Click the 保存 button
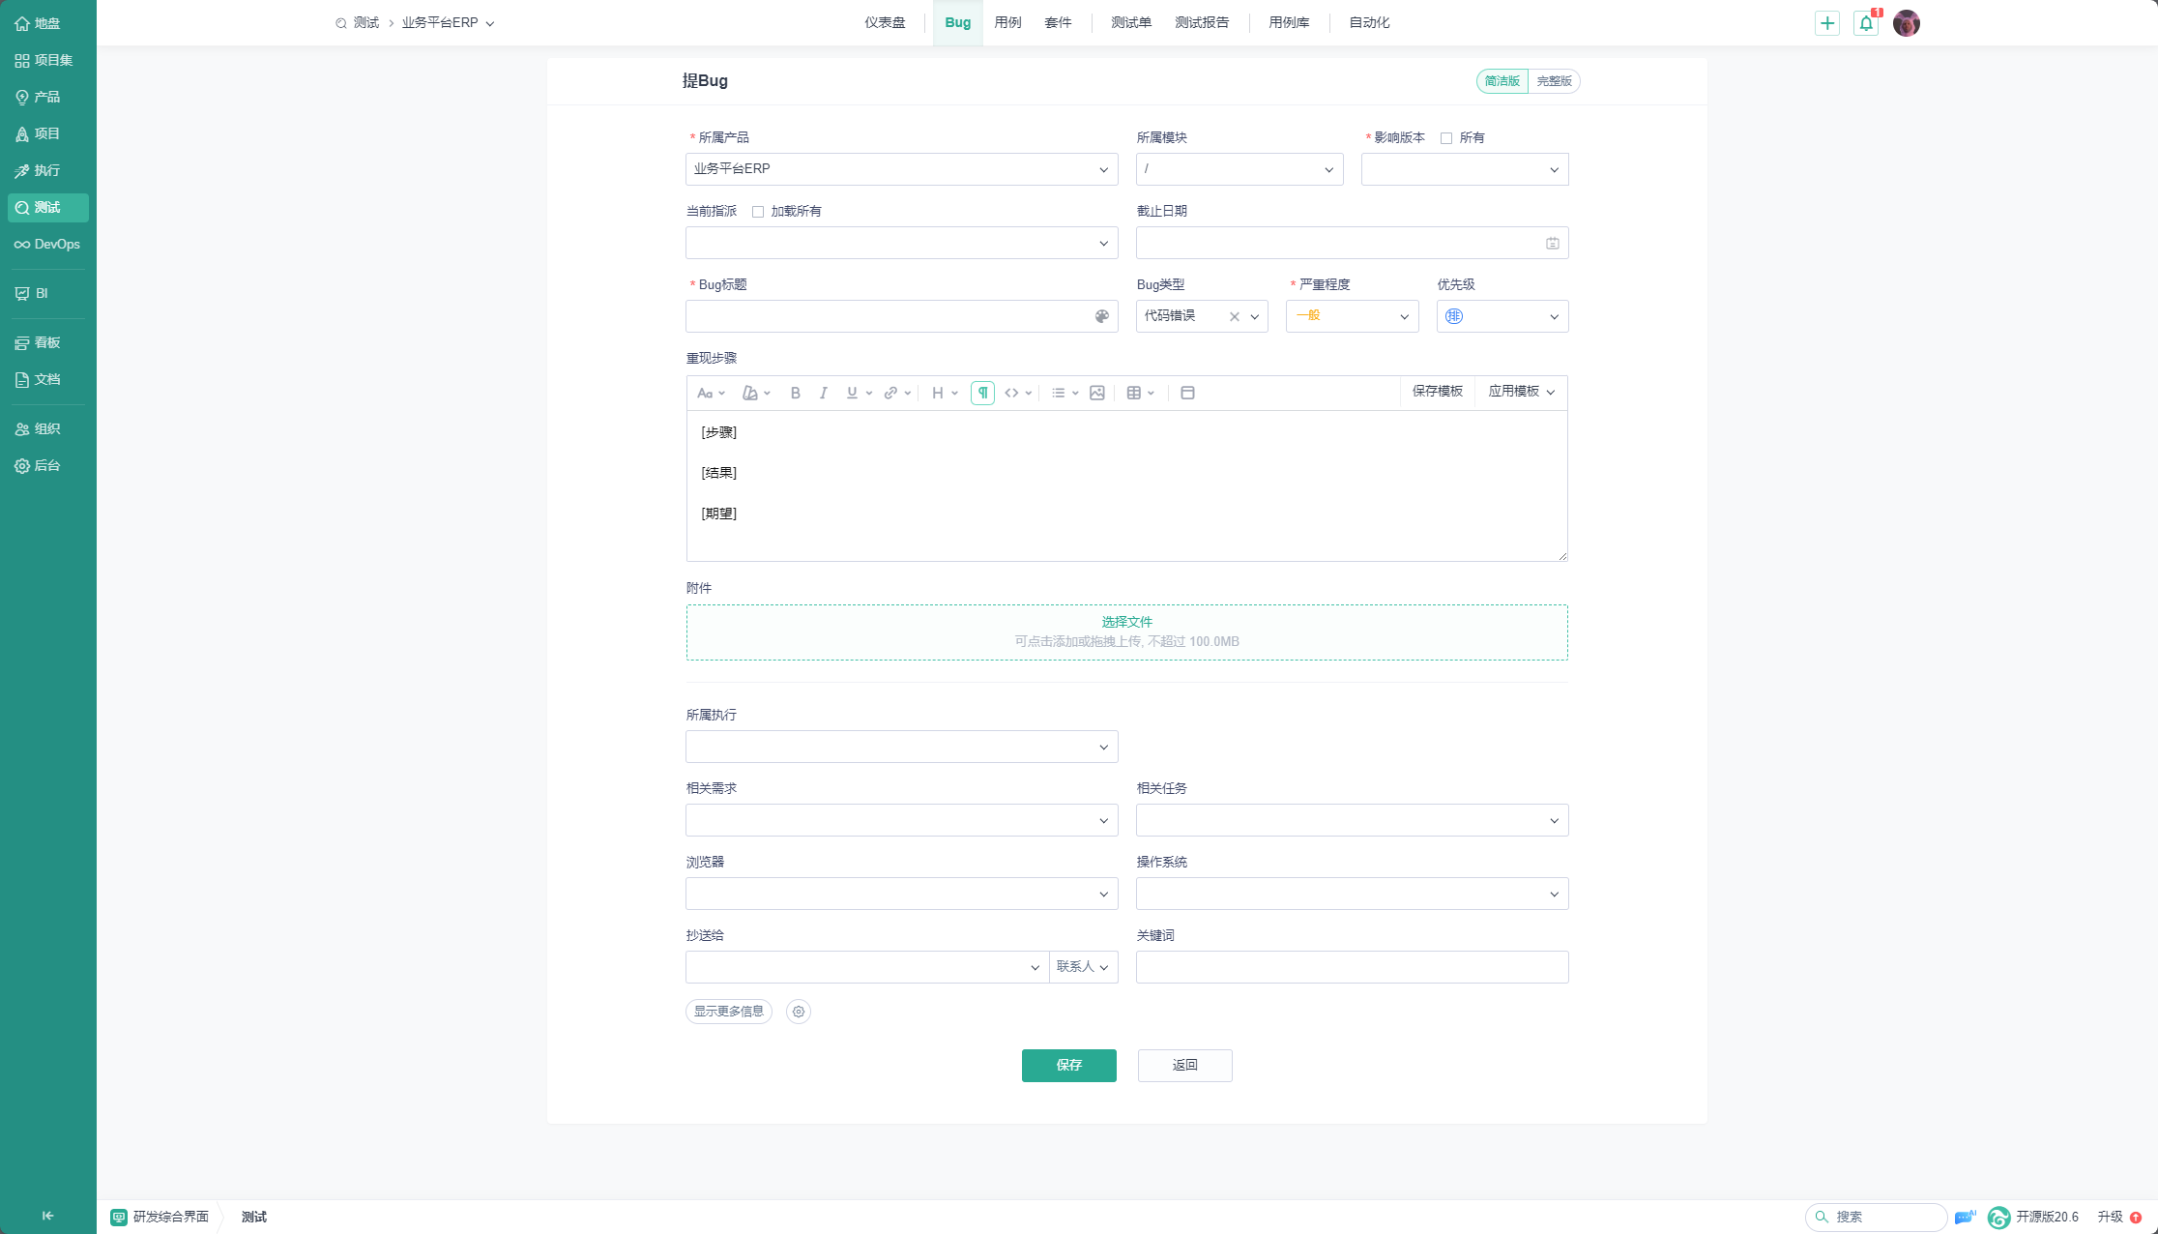The image size is (2158, 1234). [x=1068, y=1065]
